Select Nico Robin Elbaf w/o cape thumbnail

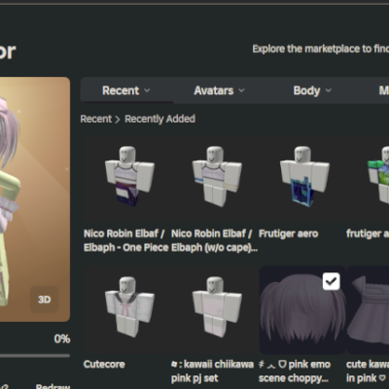pos(215,179)
